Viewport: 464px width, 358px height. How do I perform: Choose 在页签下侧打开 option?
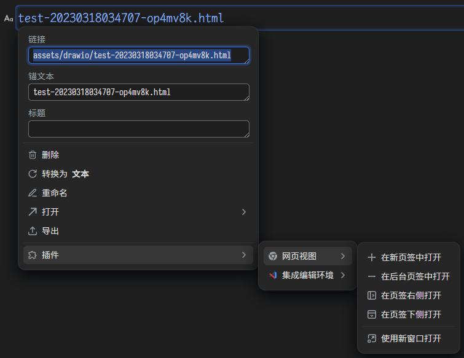[x=409, y=314]
